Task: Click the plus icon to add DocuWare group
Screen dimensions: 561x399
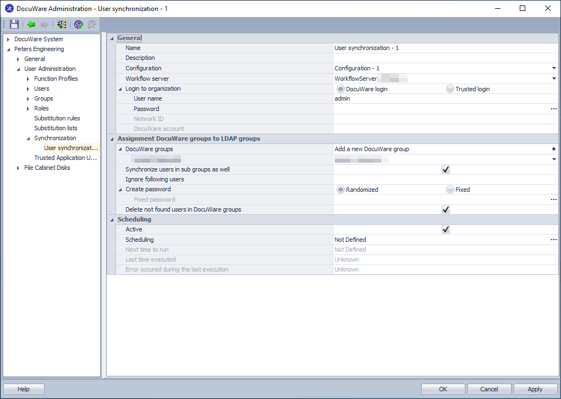Action: (554, 149)
